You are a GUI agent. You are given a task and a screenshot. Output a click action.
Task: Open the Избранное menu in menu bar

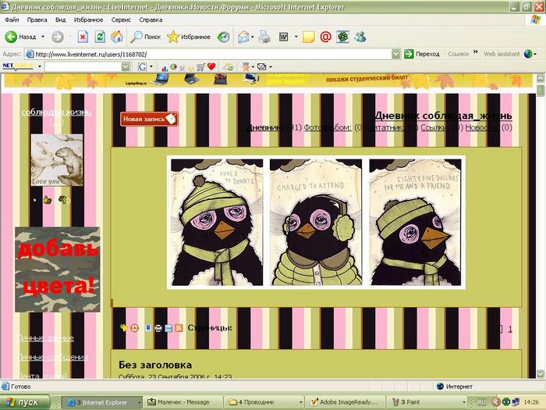[88, 20]
